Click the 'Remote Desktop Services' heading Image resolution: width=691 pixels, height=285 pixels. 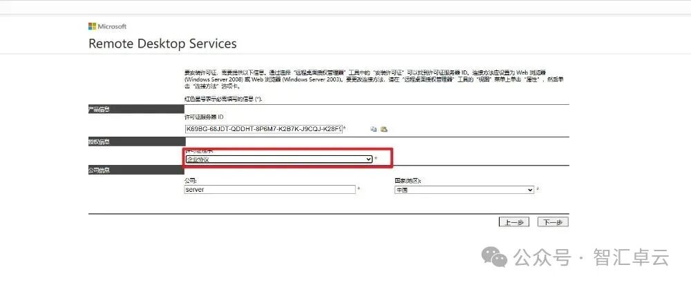[162, 43]
